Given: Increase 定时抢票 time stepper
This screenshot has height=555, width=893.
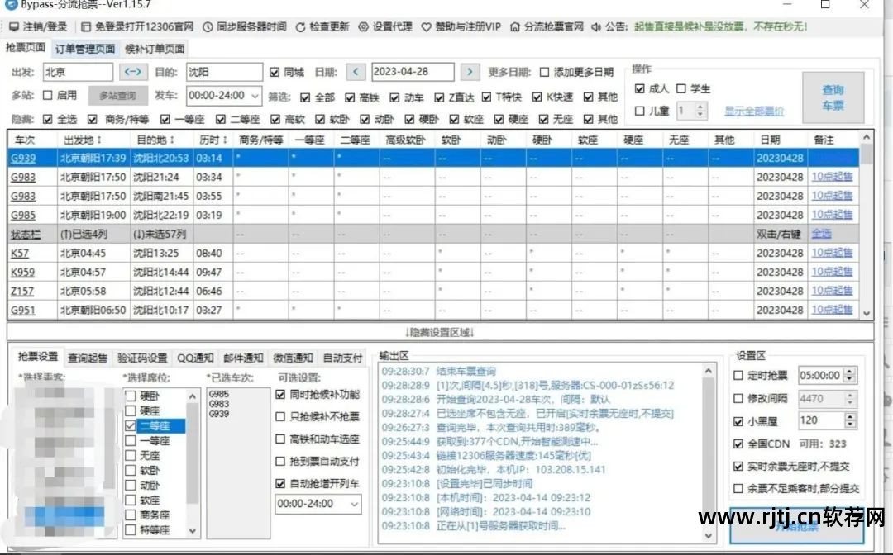Looking at the screenshot, I should 850,372.
